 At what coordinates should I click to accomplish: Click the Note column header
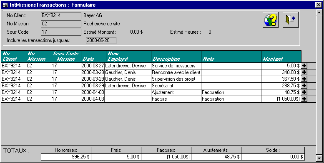[x=231, y=57]
